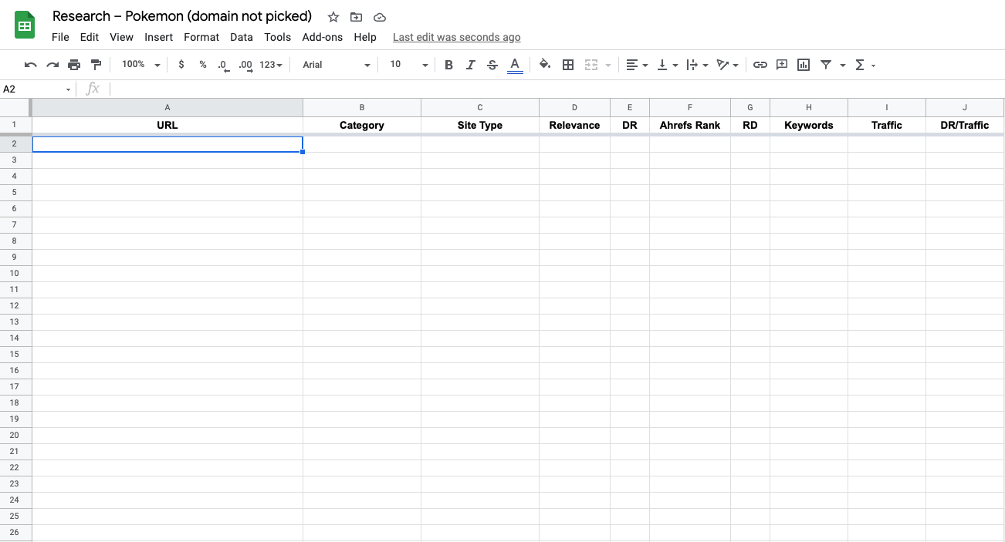Open the functions sigma dropdown
This screenshot has height=542, width=1005.
click(x=865, y=65)
